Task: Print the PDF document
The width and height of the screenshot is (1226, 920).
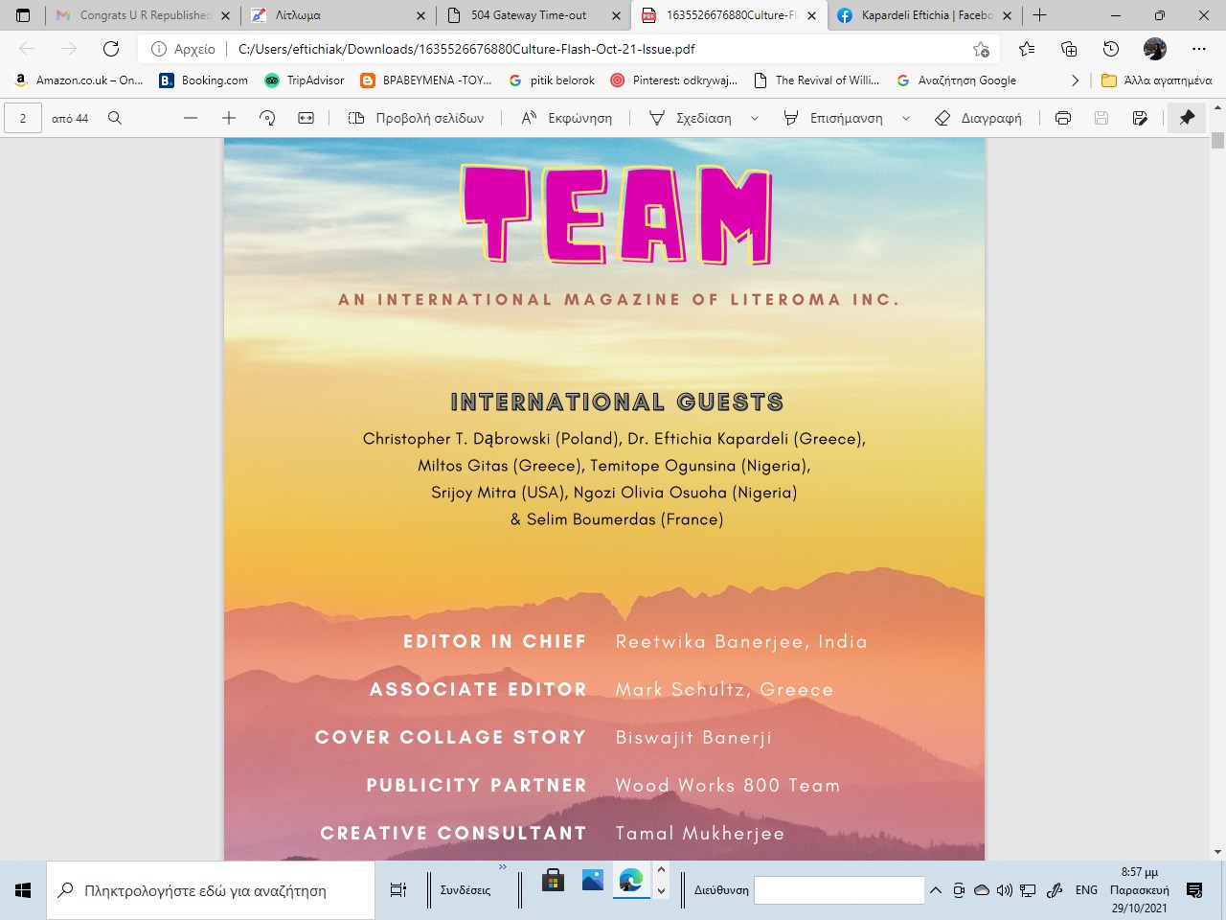Action: point(1063,118)
